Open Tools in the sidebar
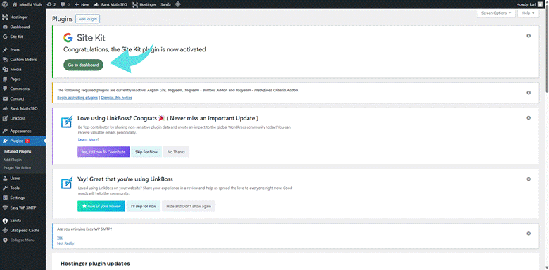Viewport: 549px width, 270px height. [23, 188]
